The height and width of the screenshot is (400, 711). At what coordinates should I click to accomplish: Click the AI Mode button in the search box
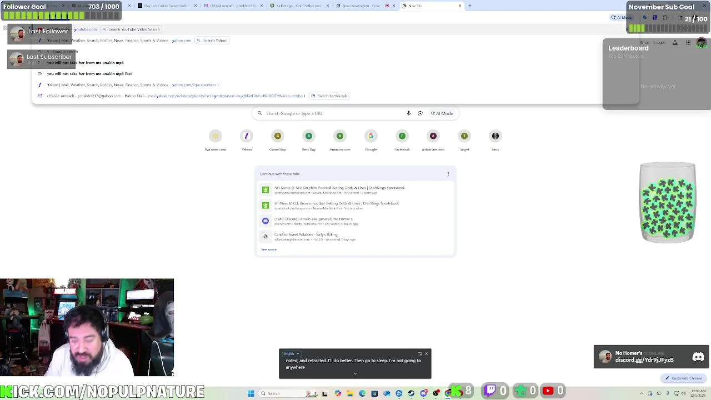[442, 113]
